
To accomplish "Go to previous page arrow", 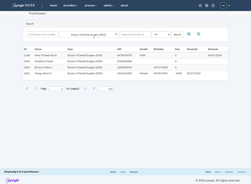I will (36, 88).
